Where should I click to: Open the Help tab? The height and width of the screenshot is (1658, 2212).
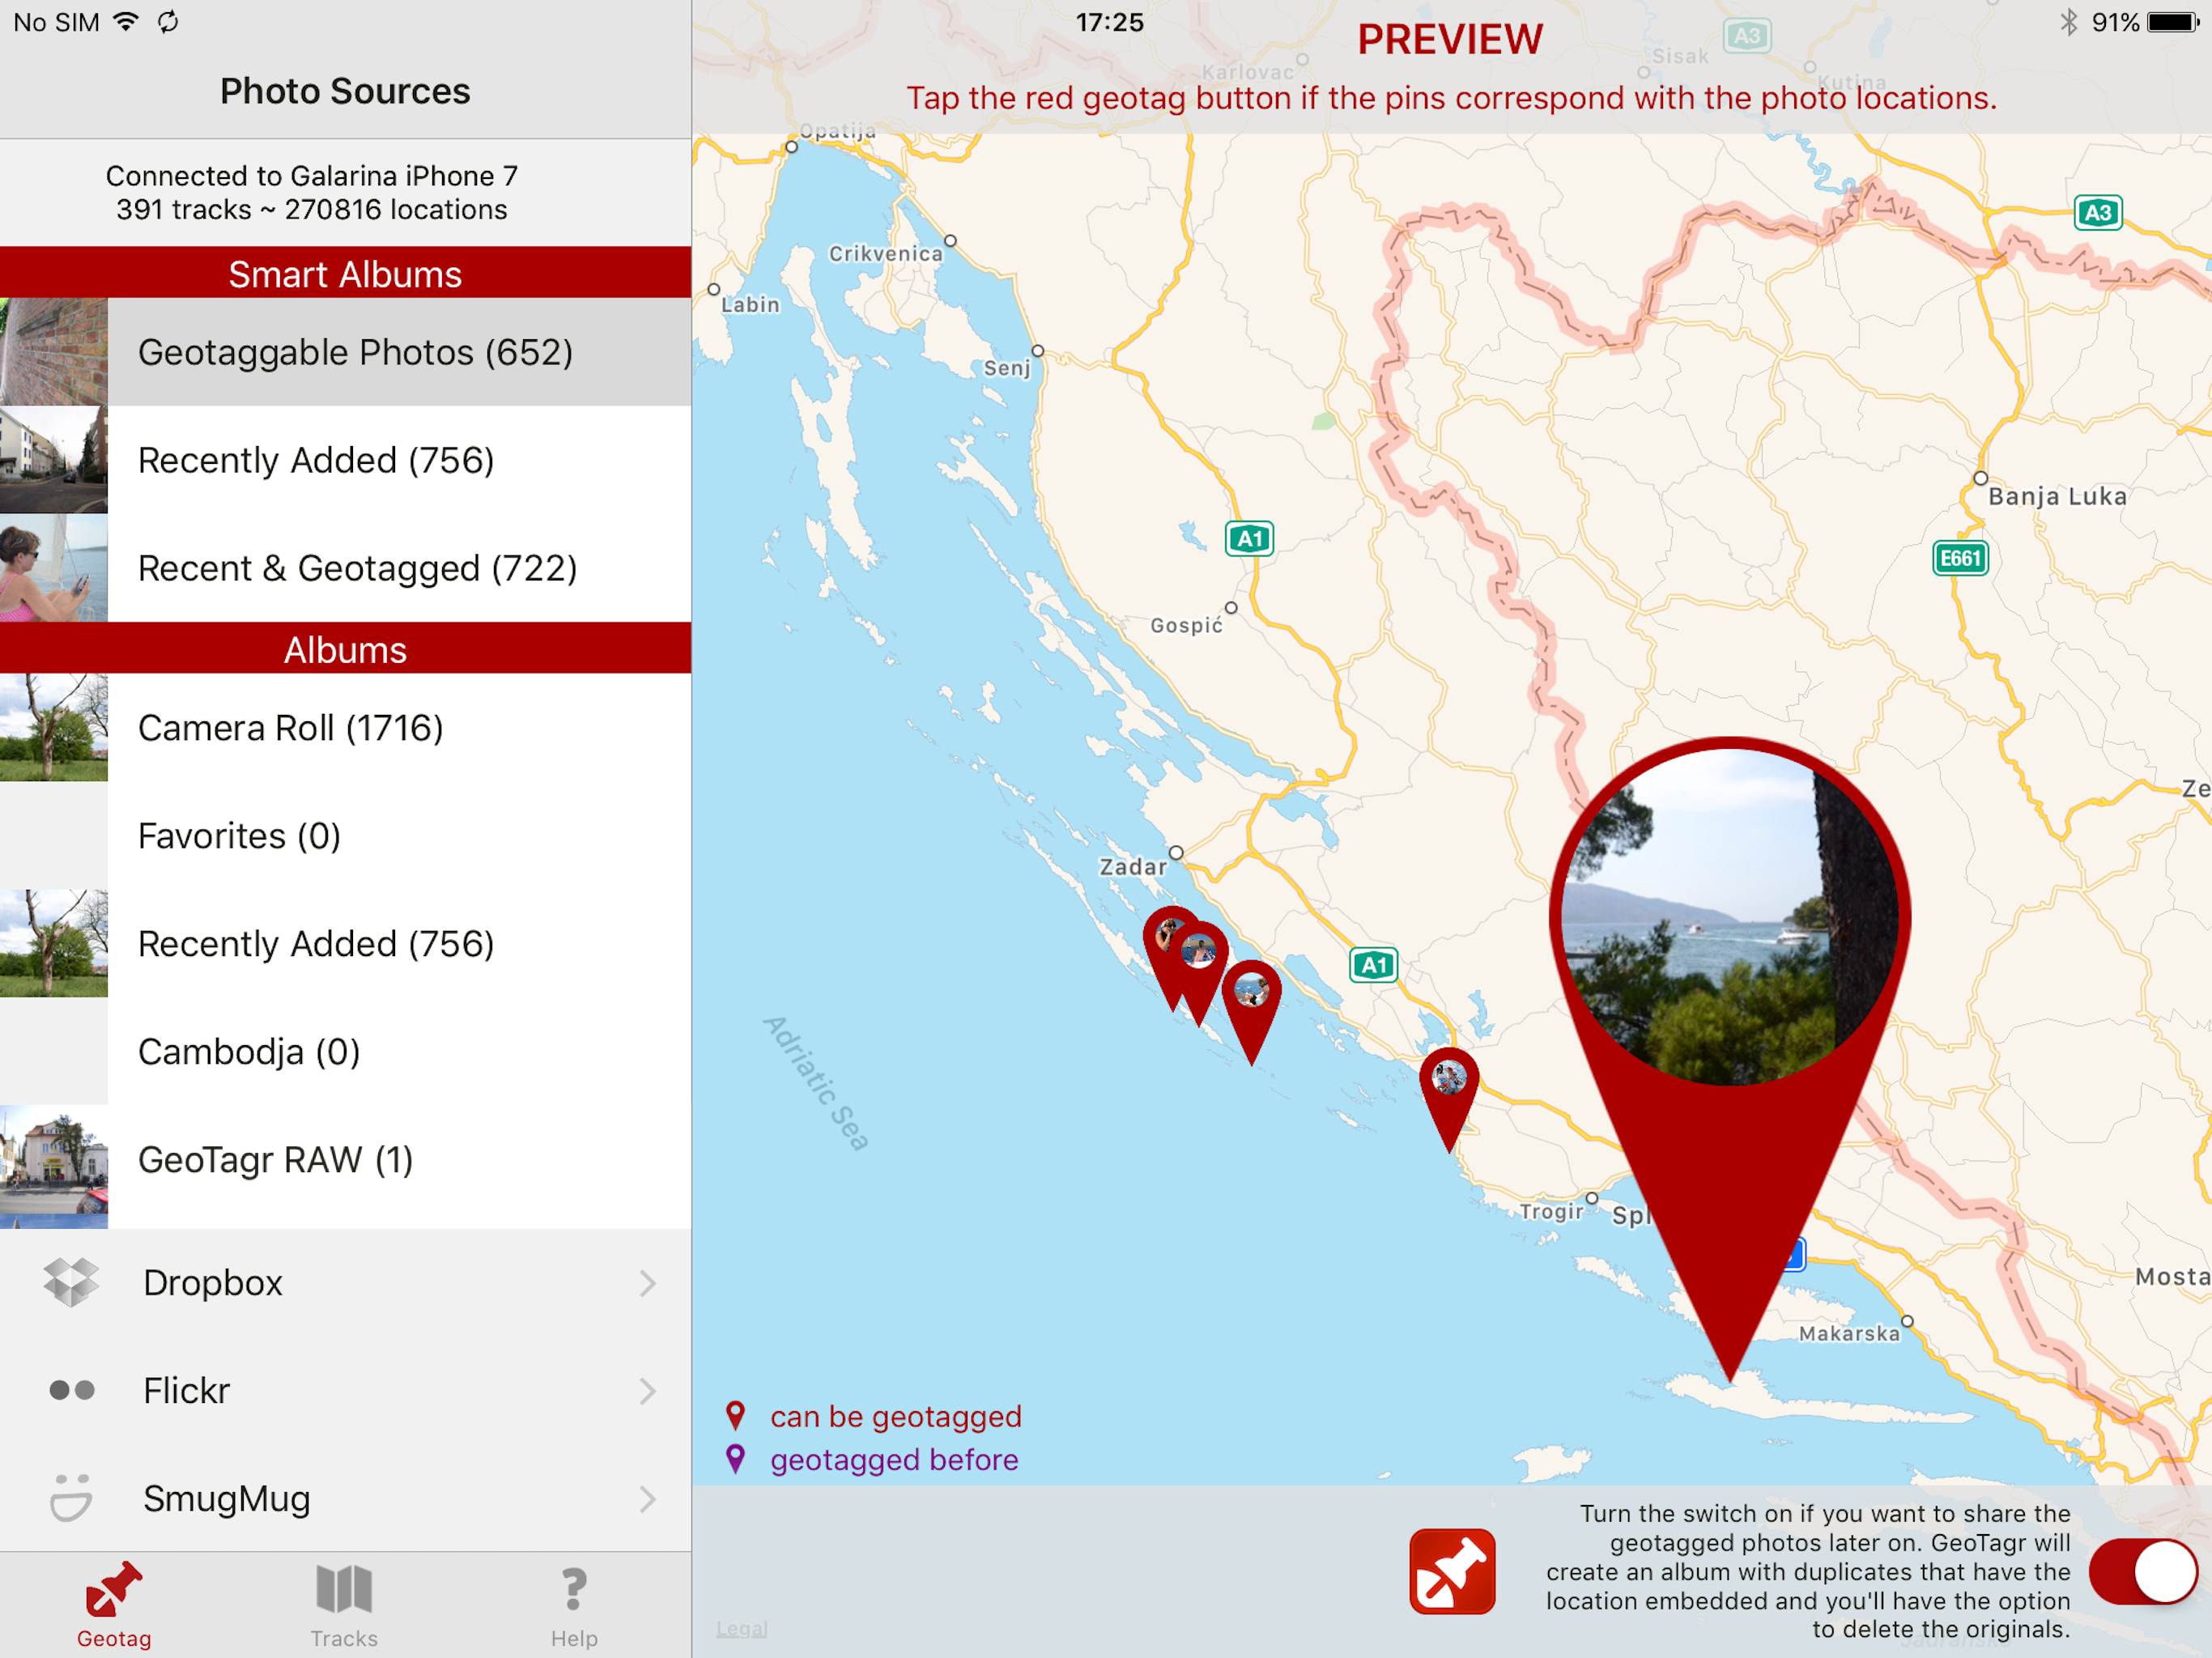click(x=574, y=1605)
